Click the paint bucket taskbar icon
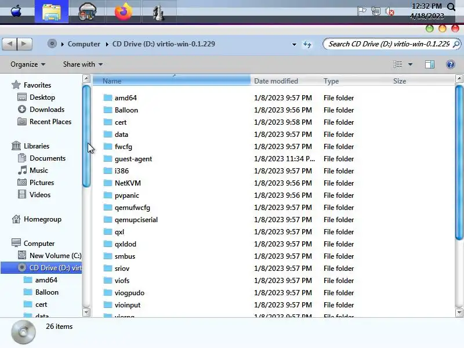 pyautogui.click(x=88, y=12)
